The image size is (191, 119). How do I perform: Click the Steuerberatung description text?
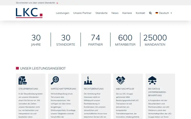(x=31, y=105)
